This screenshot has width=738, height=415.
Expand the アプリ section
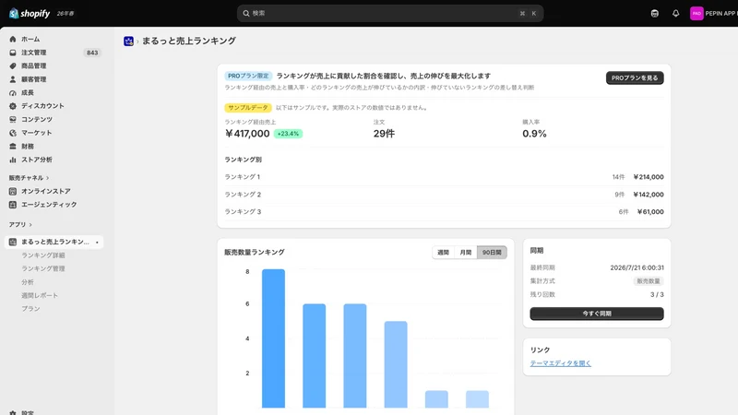pyautogui.click(x=20, y=224)
